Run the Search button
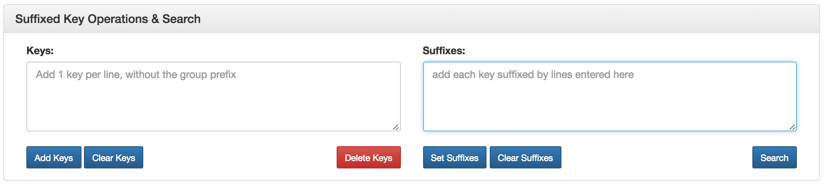This screenshot has height=184, width=824. [x=774, y=158]
